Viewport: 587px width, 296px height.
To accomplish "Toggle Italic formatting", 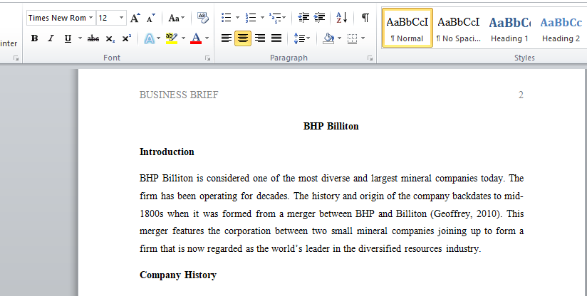I will (x=51, y=38).
